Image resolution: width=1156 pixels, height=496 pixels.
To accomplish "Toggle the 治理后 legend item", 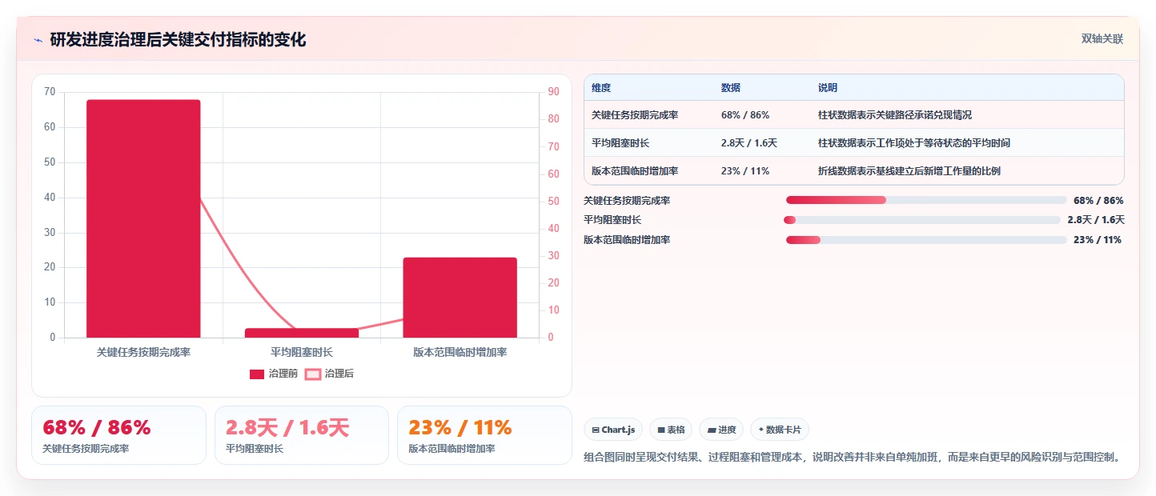I will 330,374.
